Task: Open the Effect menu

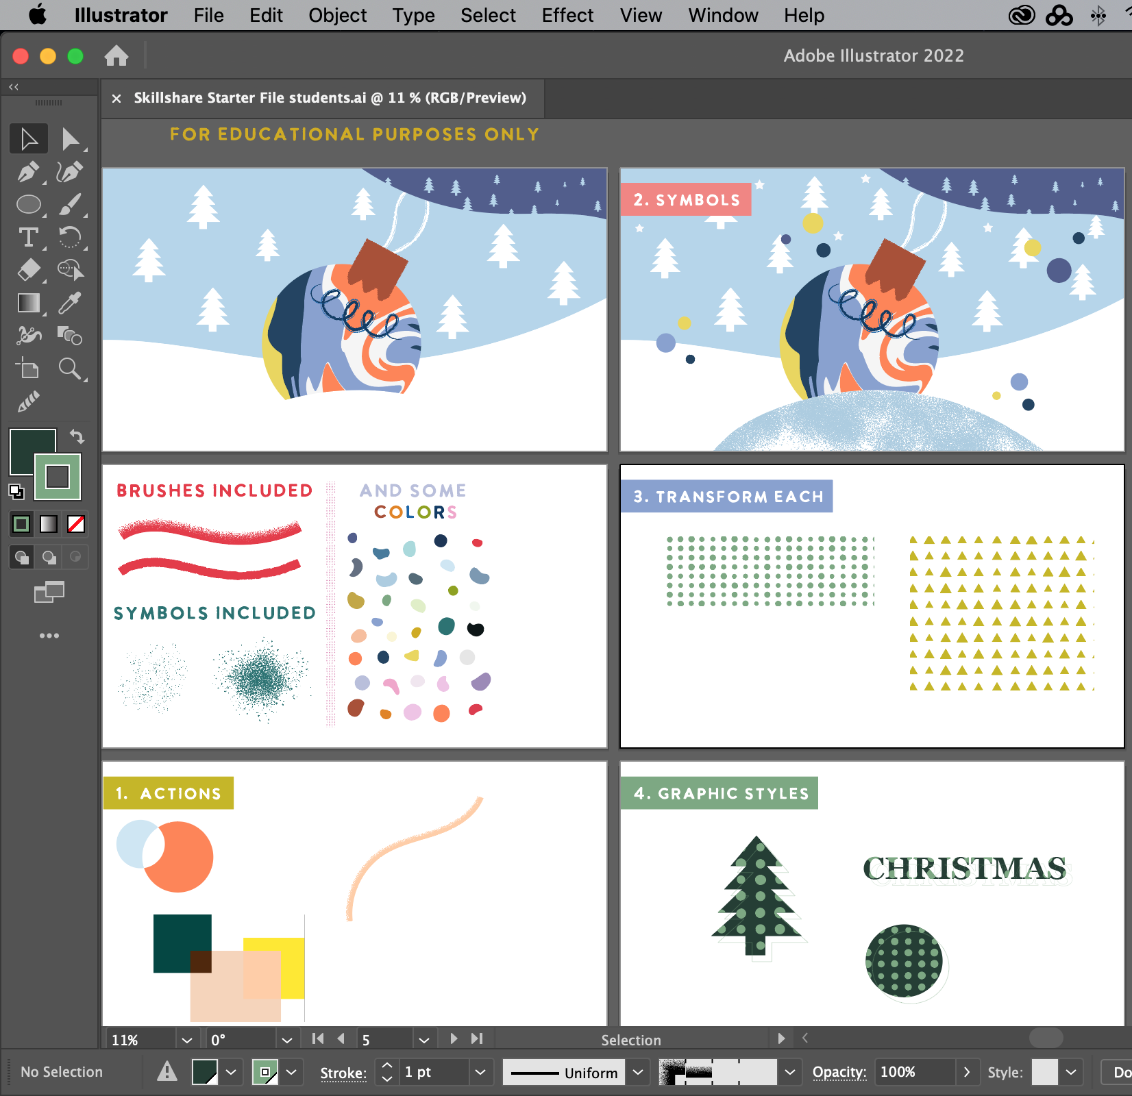Action: (x=567, y=15)
